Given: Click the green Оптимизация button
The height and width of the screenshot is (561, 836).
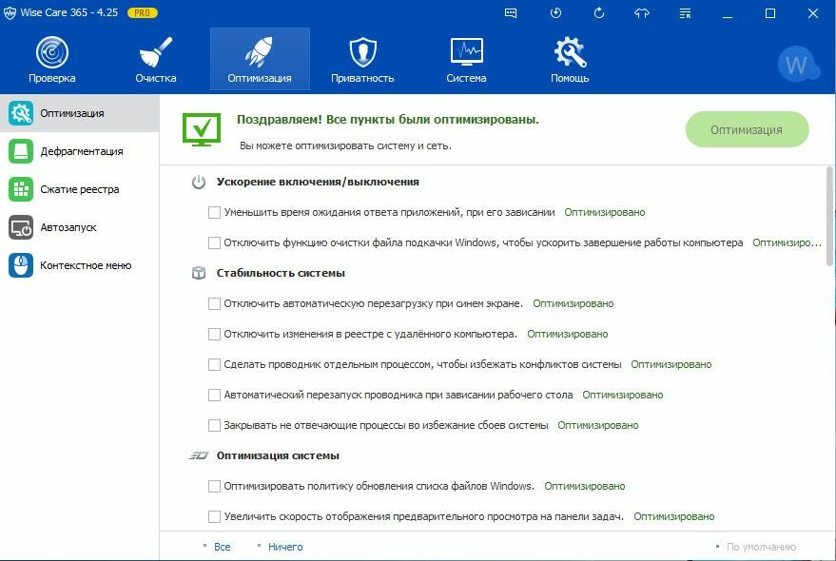Looking at the screenshot, I should click(x=747, y=129).
